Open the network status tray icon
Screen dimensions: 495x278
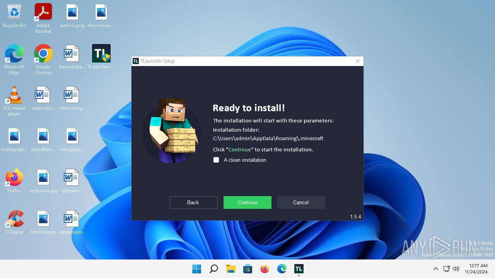(446, 269)
